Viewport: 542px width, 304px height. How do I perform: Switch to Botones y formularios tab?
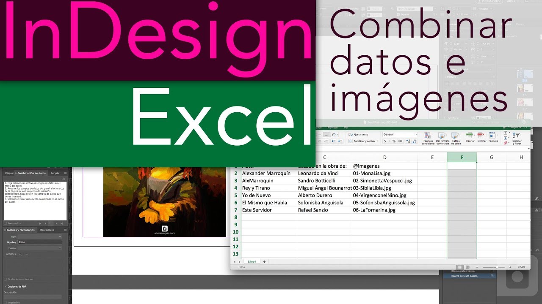[x=20, y=230]
